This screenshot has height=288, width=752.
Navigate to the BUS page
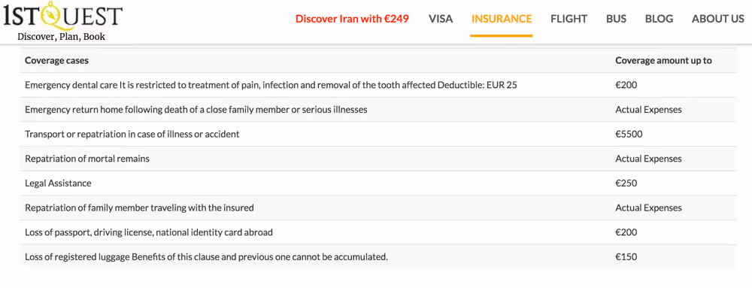tap(616, 19)
